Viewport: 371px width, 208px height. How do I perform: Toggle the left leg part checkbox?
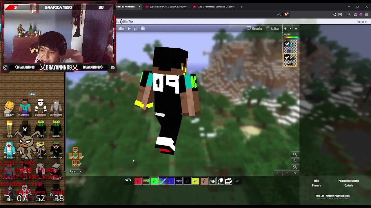click(x=74, y=164)
